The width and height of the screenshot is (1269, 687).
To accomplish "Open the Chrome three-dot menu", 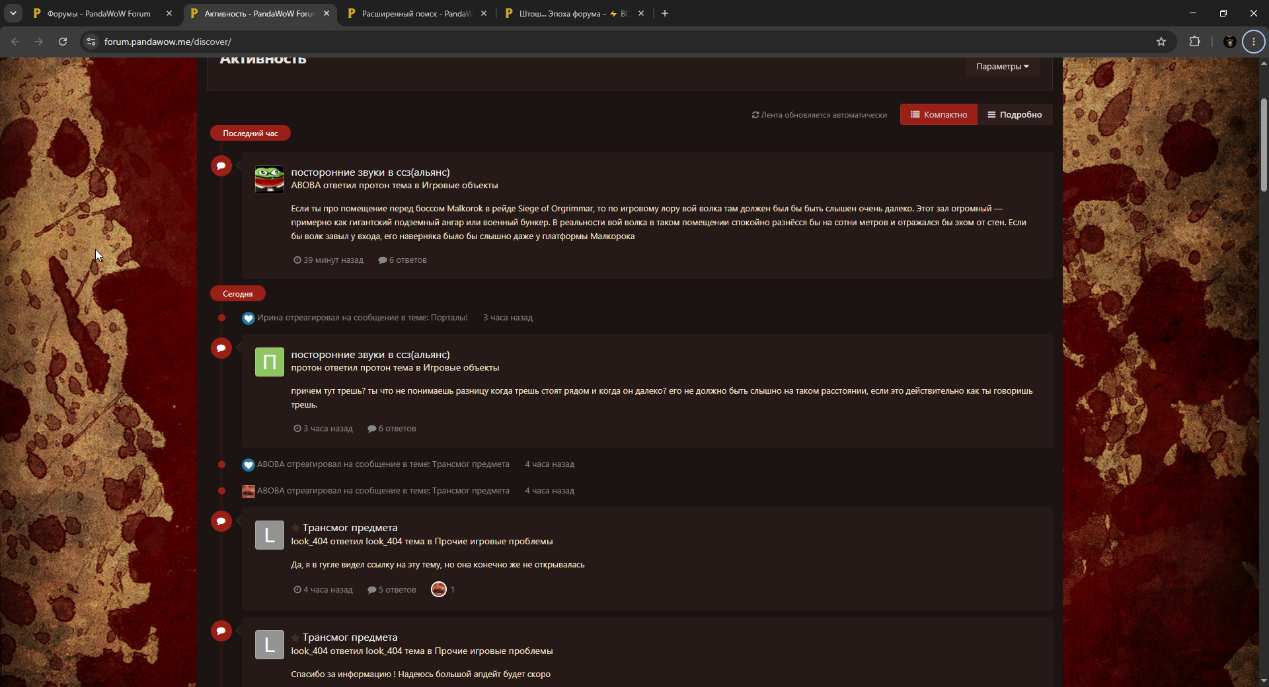I will click(1253, 42).
